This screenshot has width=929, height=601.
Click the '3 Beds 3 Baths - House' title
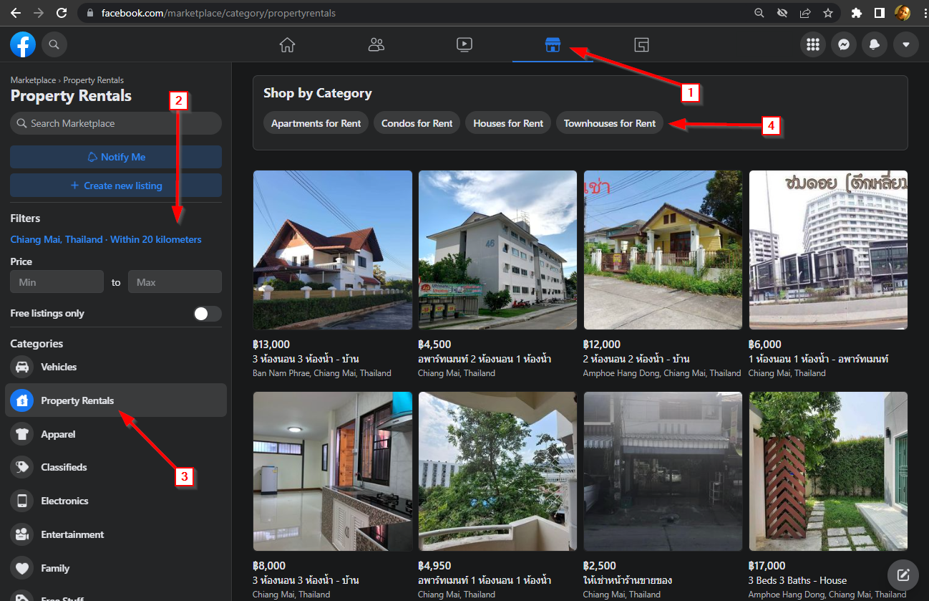click(797, 580)
